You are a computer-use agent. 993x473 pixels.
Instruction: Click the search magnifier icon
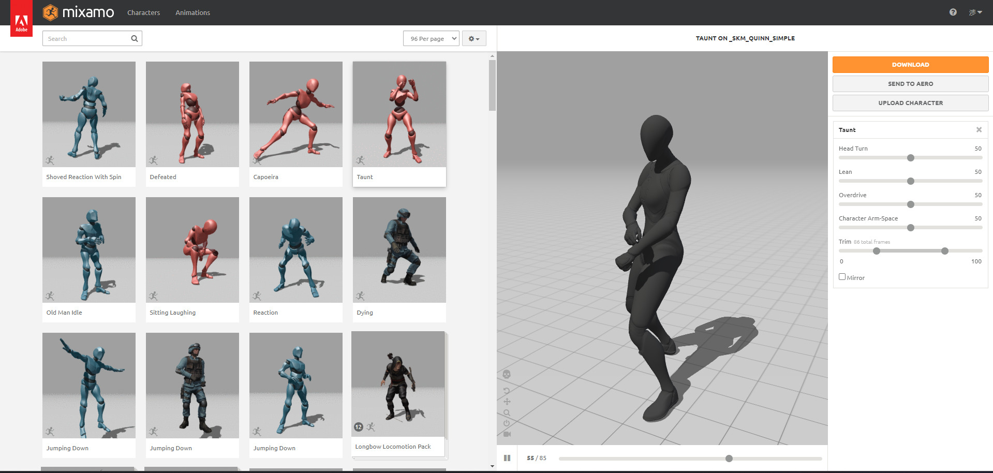coord(135,38)
